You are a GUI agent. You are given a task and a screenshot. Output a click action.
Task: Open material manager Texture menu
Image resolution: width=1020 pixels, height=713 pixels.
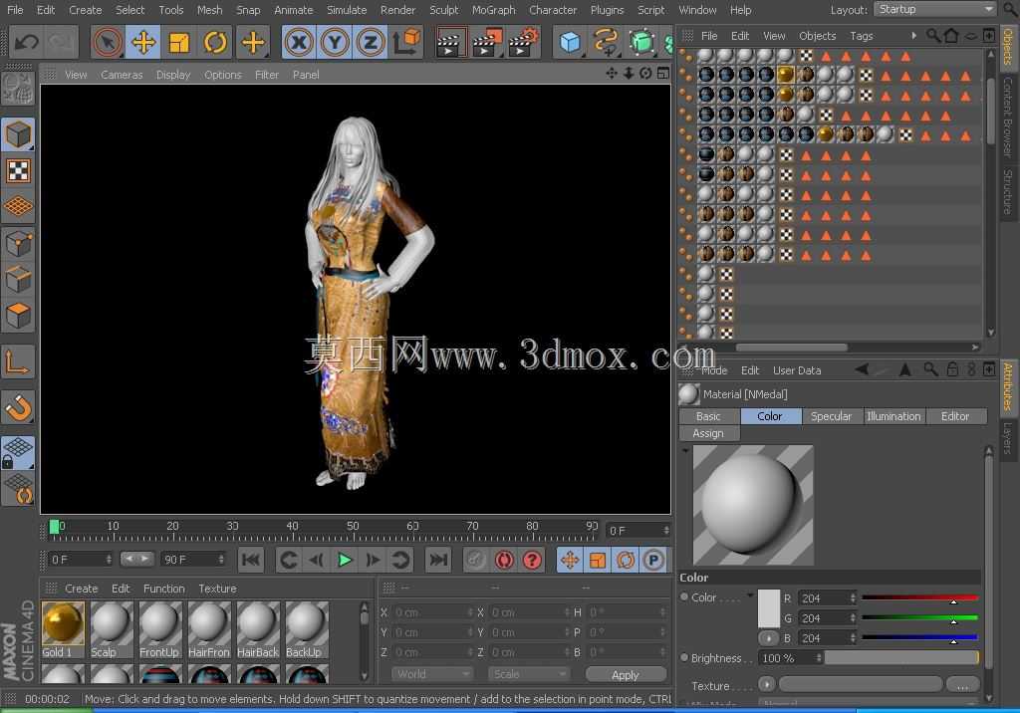[x=217, y=589]
